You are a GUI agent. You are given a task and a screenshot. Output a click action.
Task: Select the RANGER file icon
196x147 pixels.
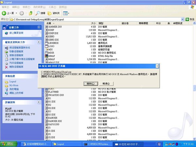(x=46, y=118)
